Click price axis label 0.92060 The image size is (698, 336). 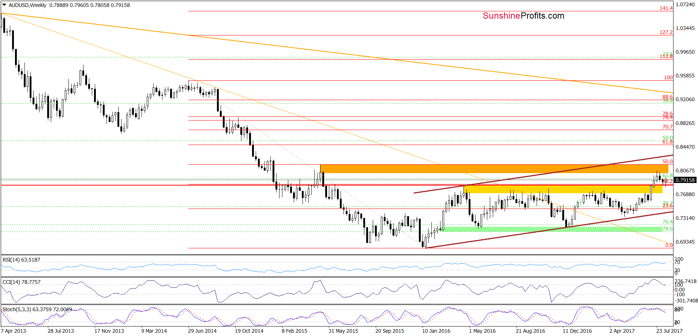coord(685,99)
